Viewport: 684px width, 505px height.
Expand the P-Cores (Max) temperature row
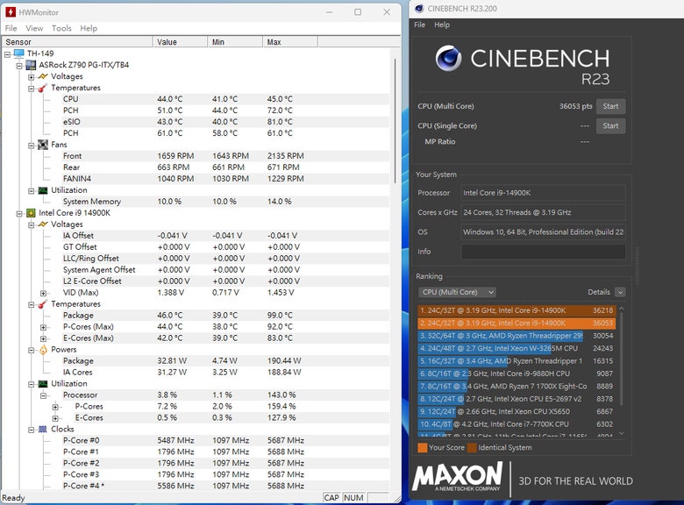[43, 327]
